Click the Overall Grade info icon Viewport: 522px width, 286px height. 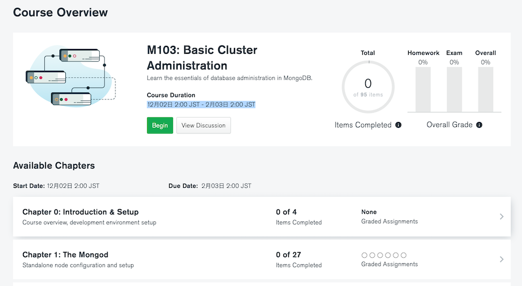coord(479,125)
